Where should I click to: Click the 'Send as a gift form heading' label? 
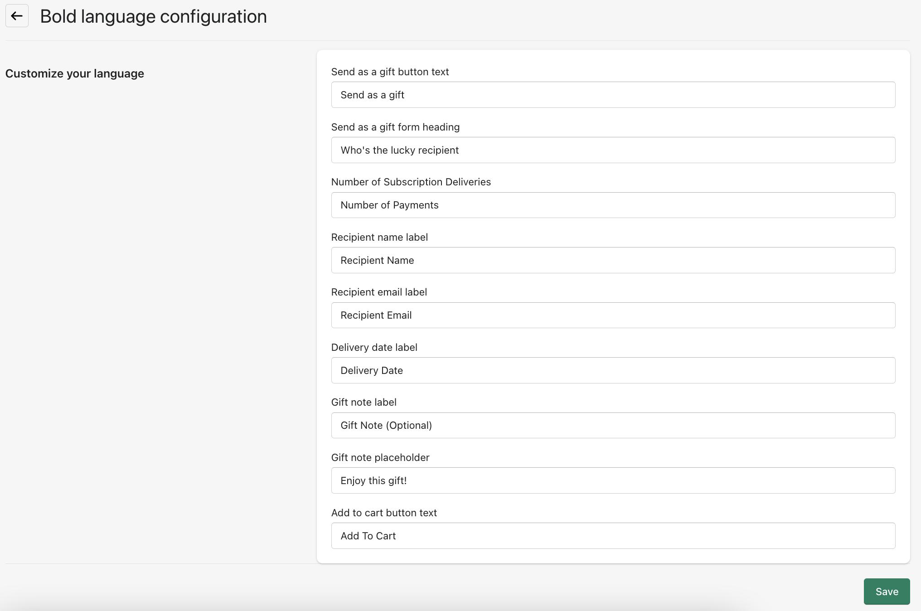(x=395, y=127)
